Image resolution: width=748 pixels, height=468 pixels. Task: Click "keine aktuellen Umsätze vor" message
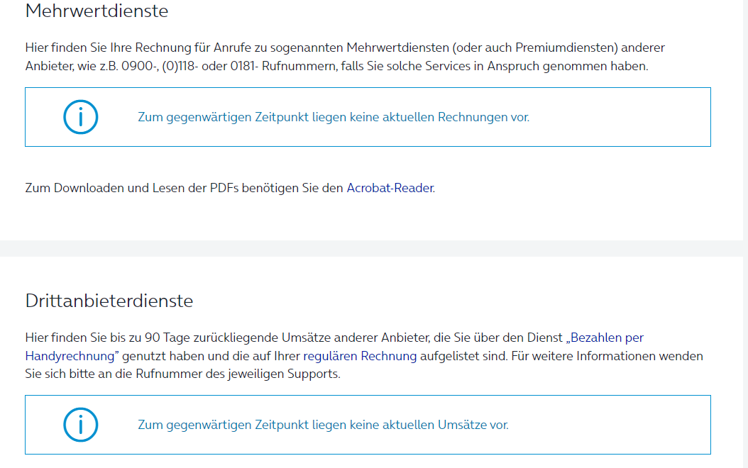point(323,425)
